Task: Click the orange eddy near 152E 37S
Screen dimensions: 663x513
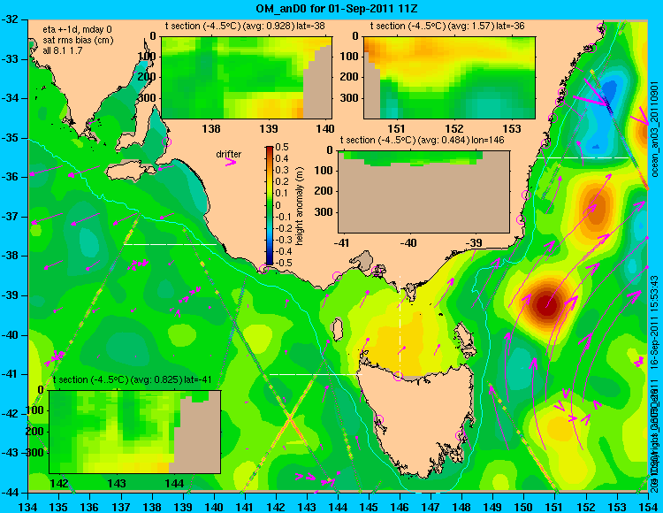Action: (x=595, y=206)
